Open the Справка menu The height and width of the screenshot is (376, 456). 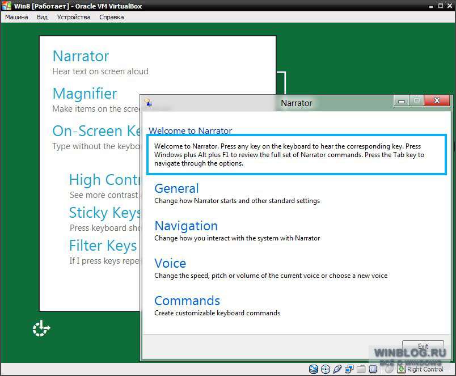click(x=112, y=17)
